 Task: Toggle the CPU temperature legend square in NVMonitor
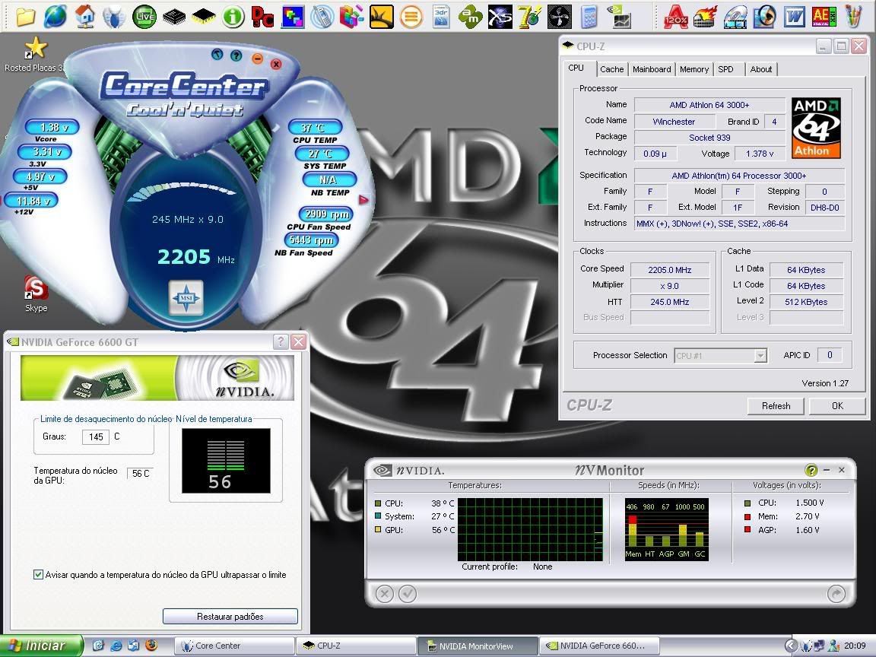[378, 503]
